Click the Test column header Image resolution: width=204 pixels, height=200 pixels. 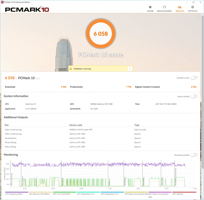pos(6,125)
